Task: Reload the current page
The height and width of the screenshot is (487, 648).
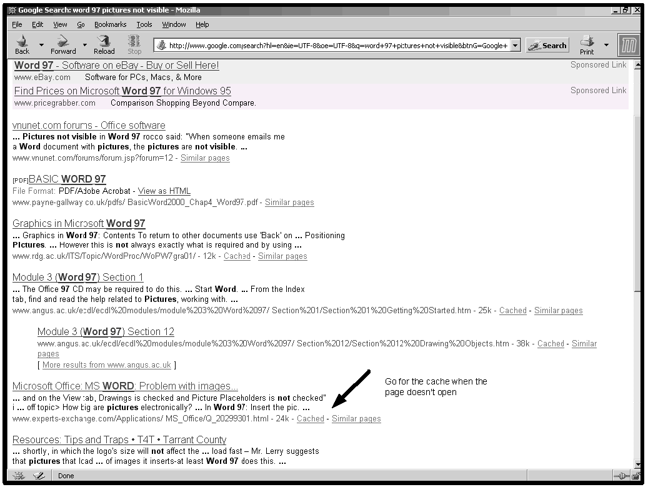Action: (x=104, y=44)
